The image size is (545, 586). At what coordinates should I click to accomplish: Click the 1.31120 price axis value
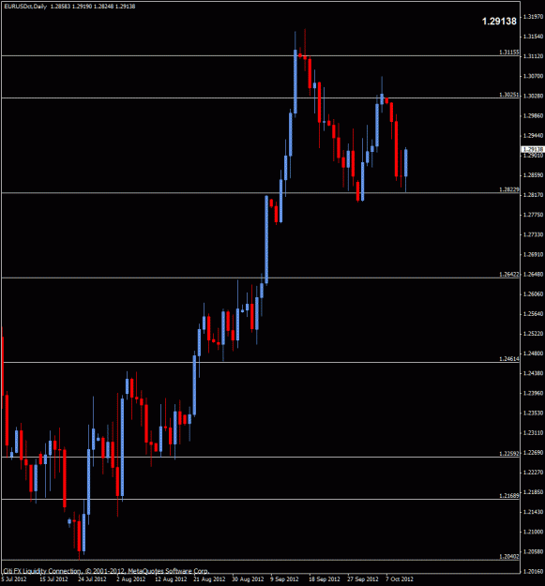point(533,56)
